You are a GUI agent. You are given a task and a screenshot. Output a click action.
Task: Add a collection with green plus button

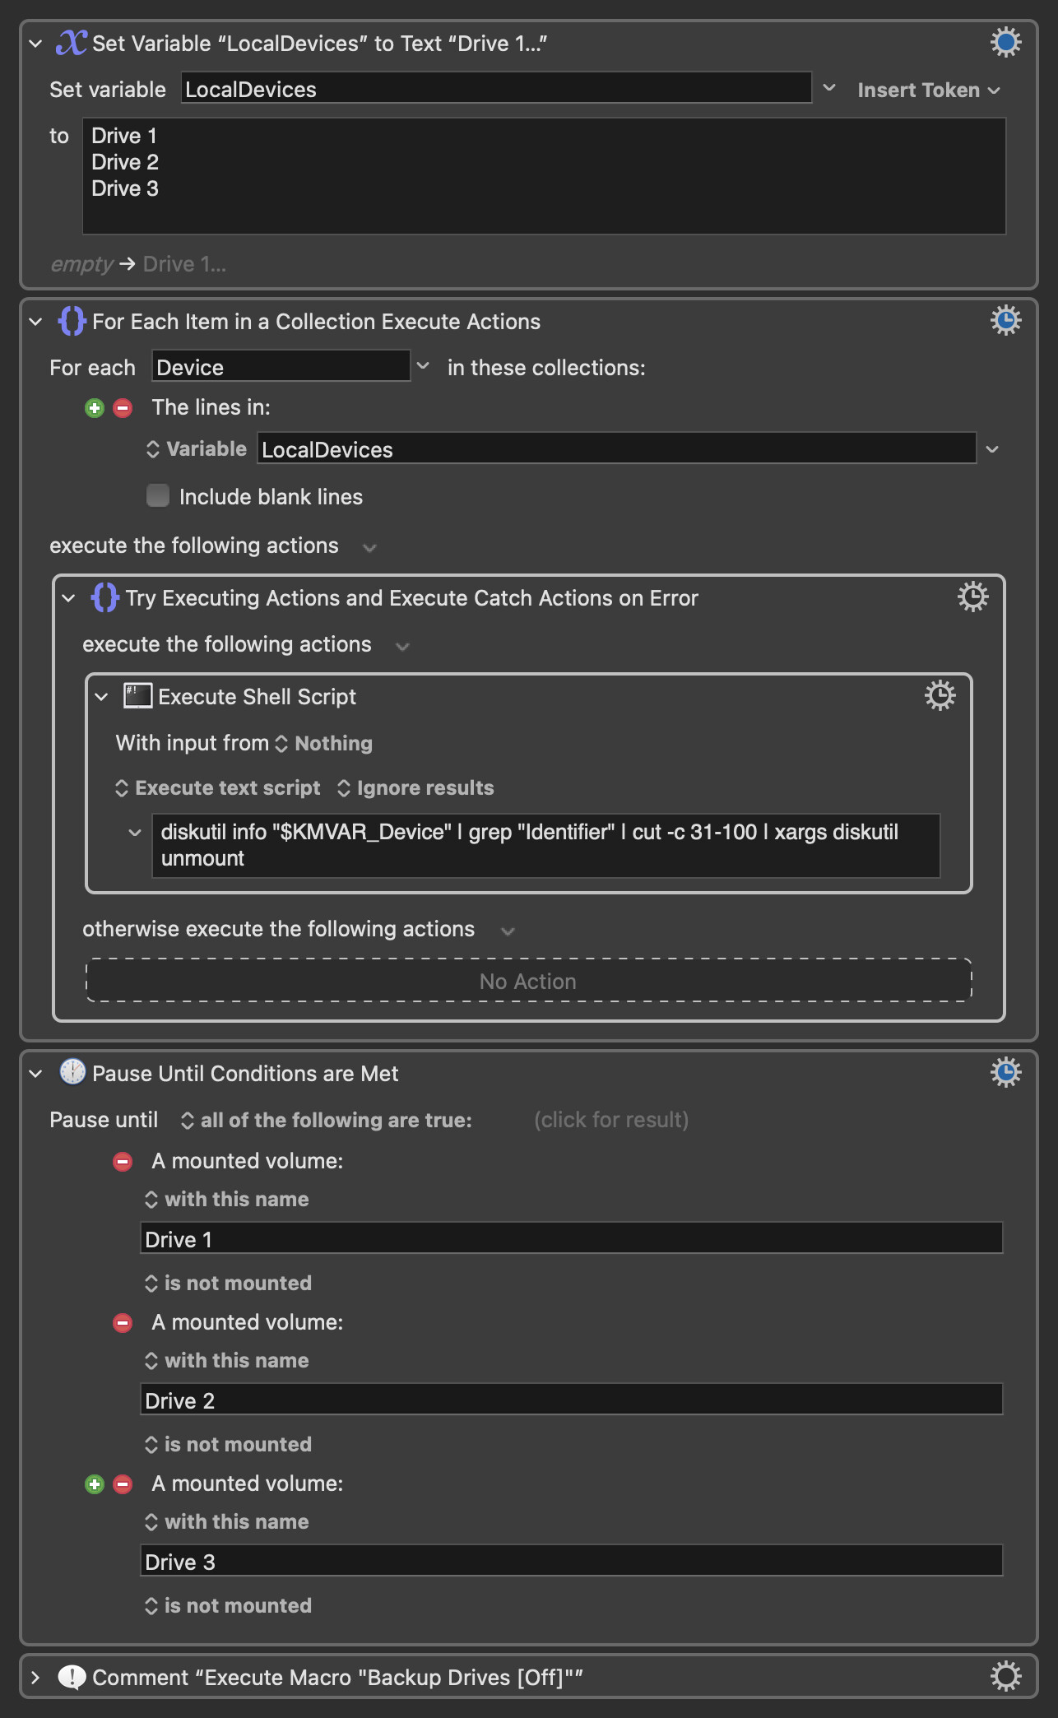(95, 408)
